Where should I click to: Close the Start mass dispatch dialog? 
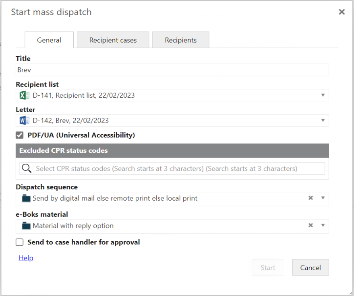pyautogui.click(x=342, y=12)
